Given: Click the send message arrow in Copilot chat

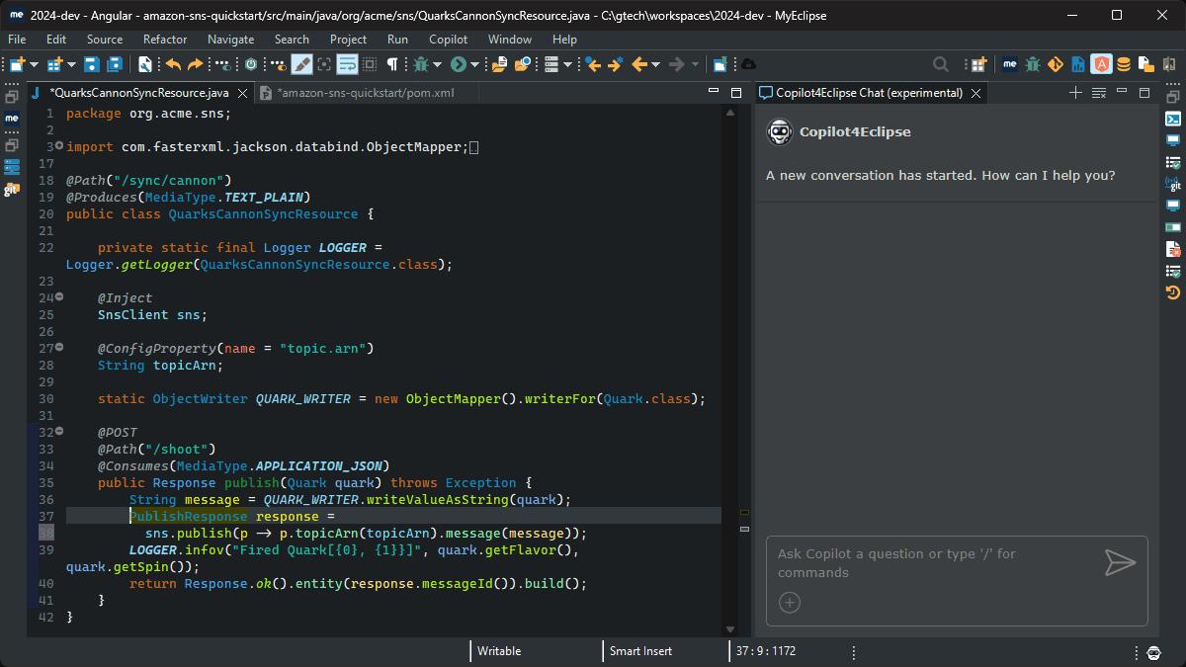Looking at the screenshot, I should pyautogui.click(x=1119, y=563).
